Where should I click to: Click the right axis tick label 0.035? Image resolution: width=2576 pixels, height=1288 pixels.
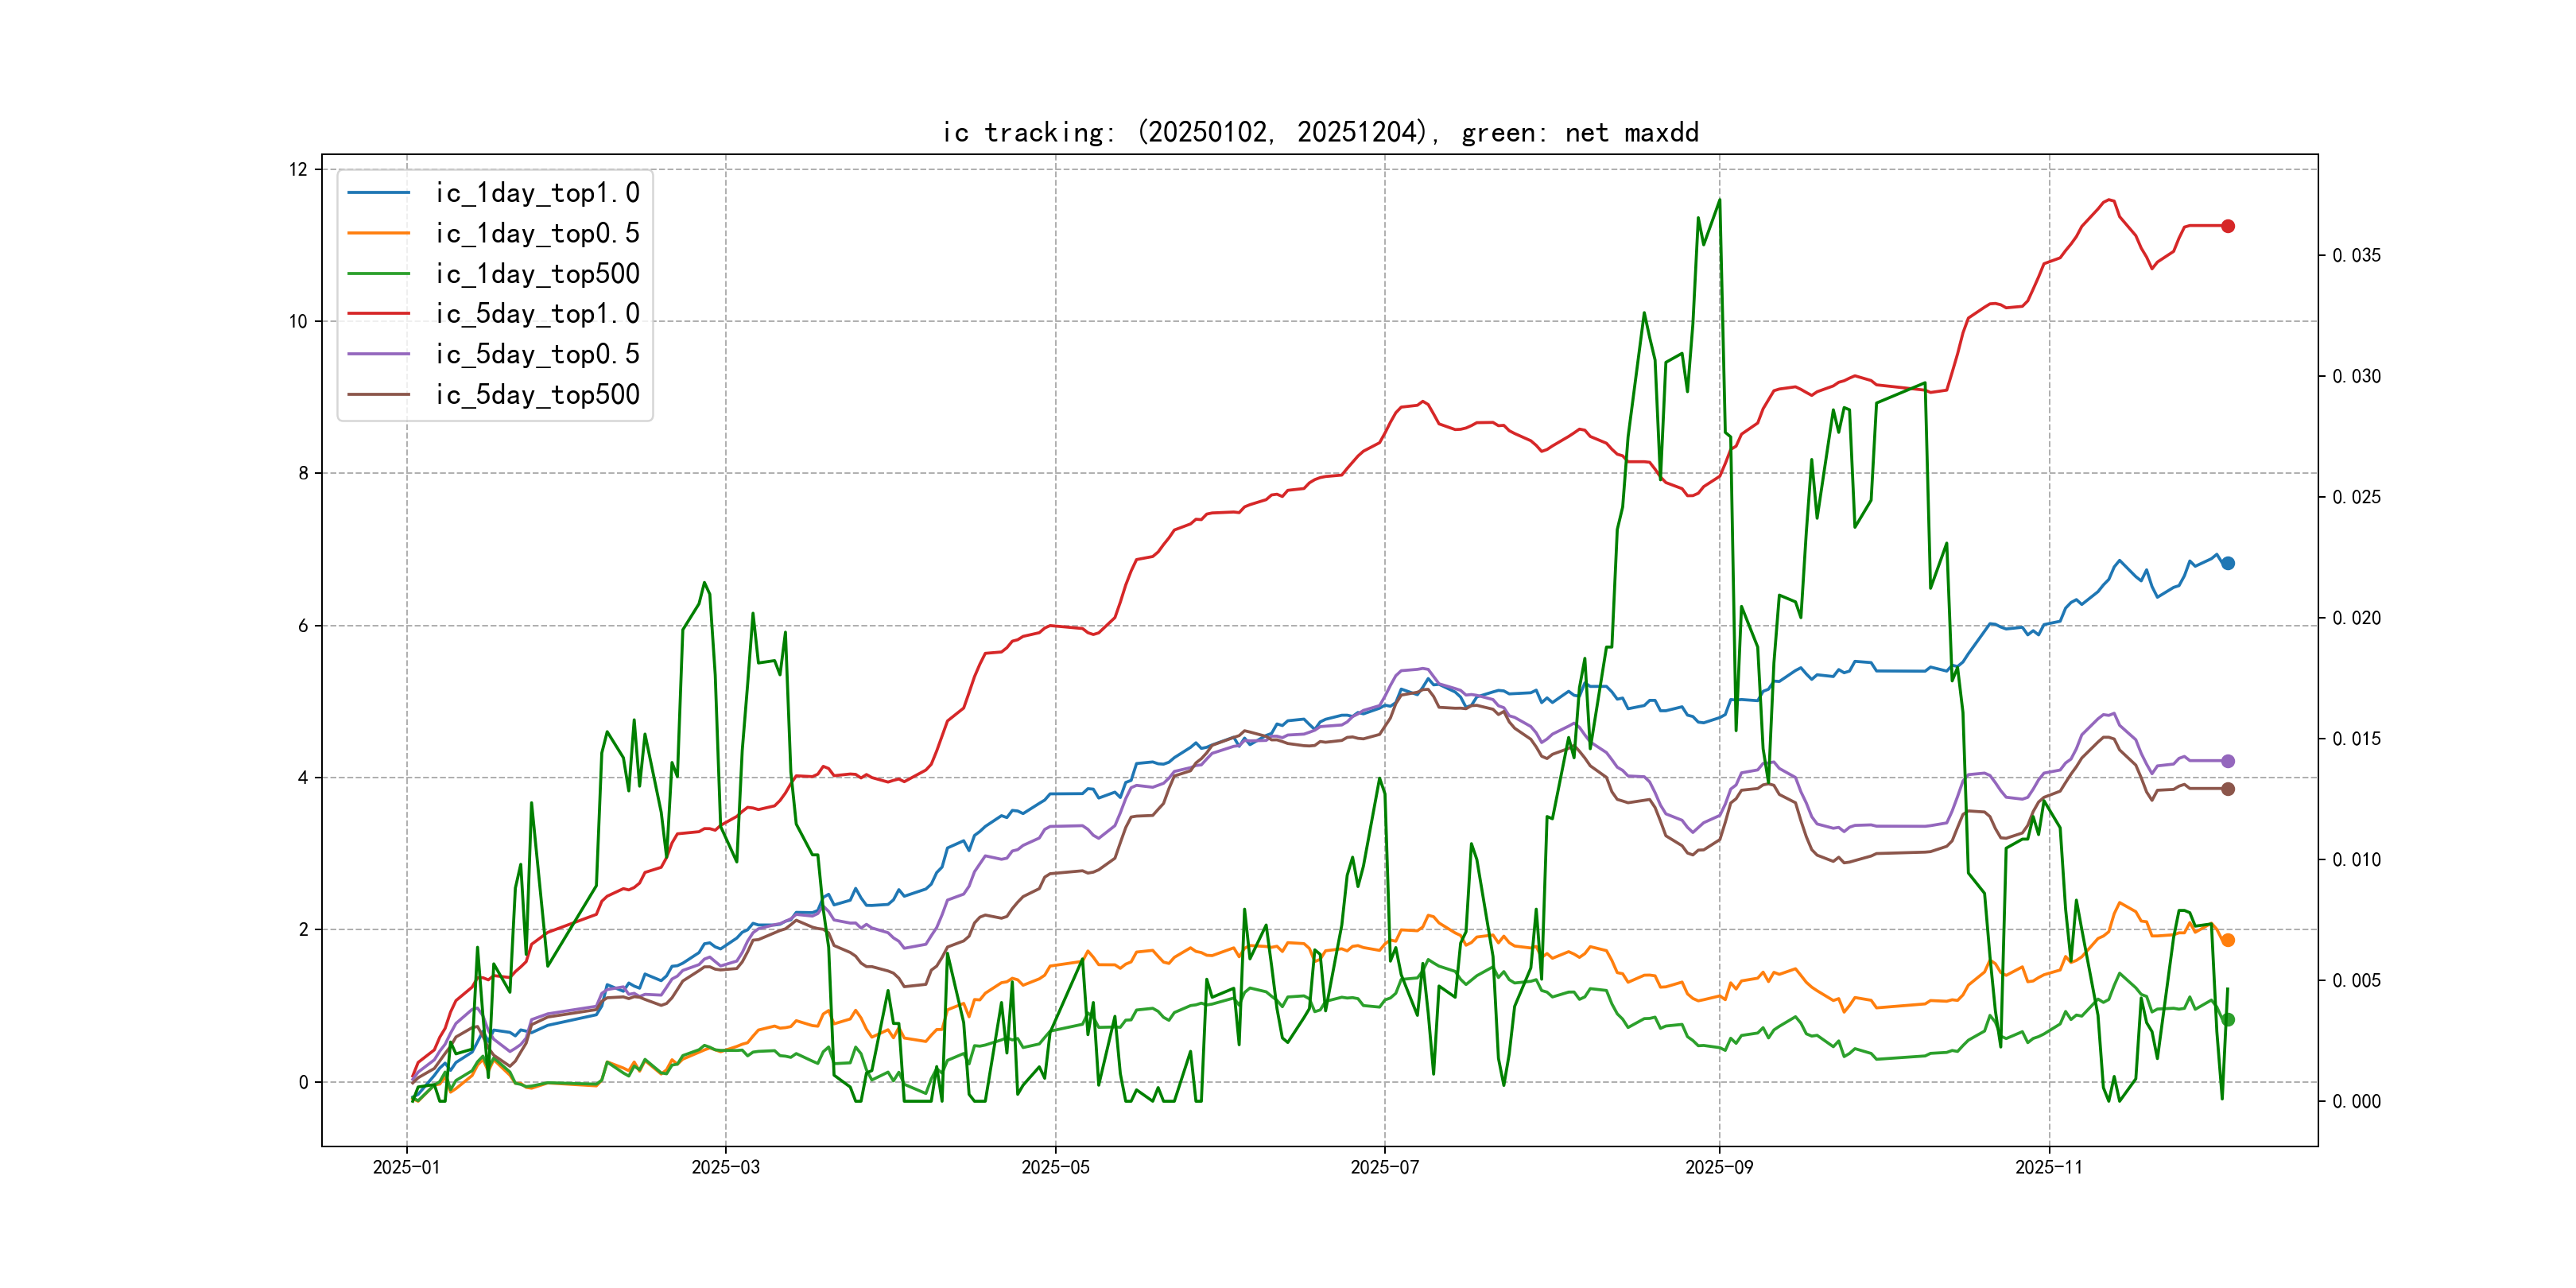[x=2356, y=256]
